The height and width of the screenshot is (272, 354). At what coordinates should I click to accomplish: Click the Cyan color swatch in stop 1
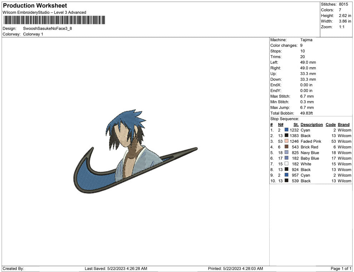286,130
